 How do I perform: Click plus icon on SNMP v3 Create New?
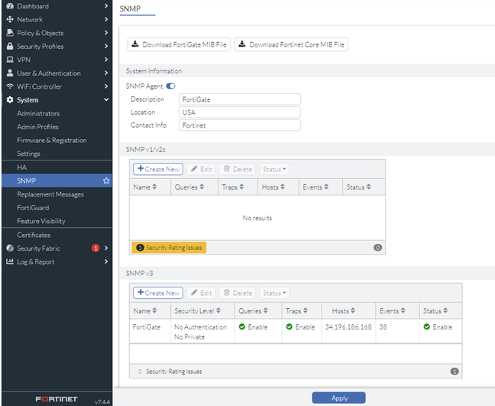click(141, 292)
